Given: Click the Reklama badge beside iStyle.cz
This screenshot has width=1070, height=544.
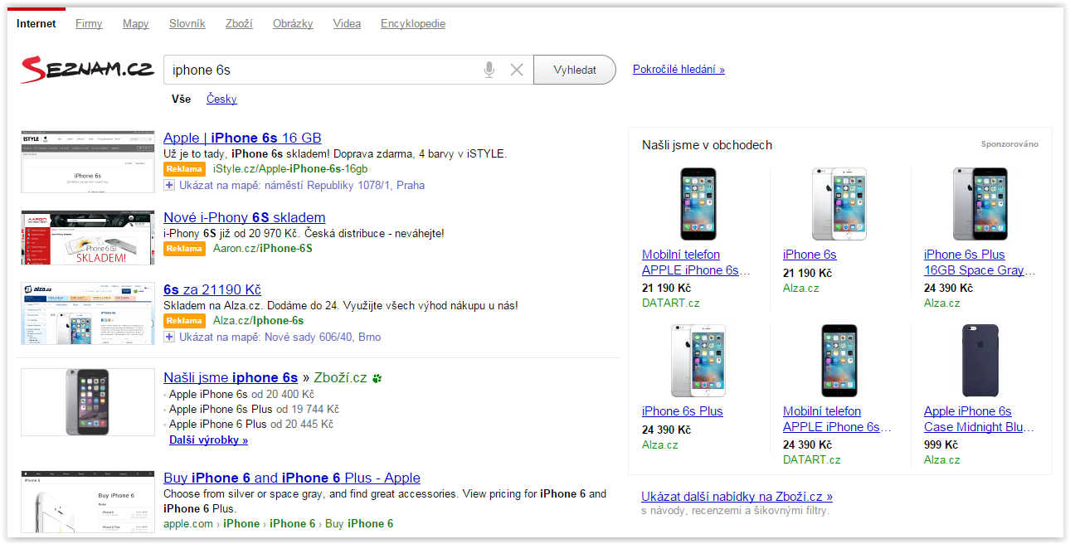Looking at the screenshot, I should [185, 169].
